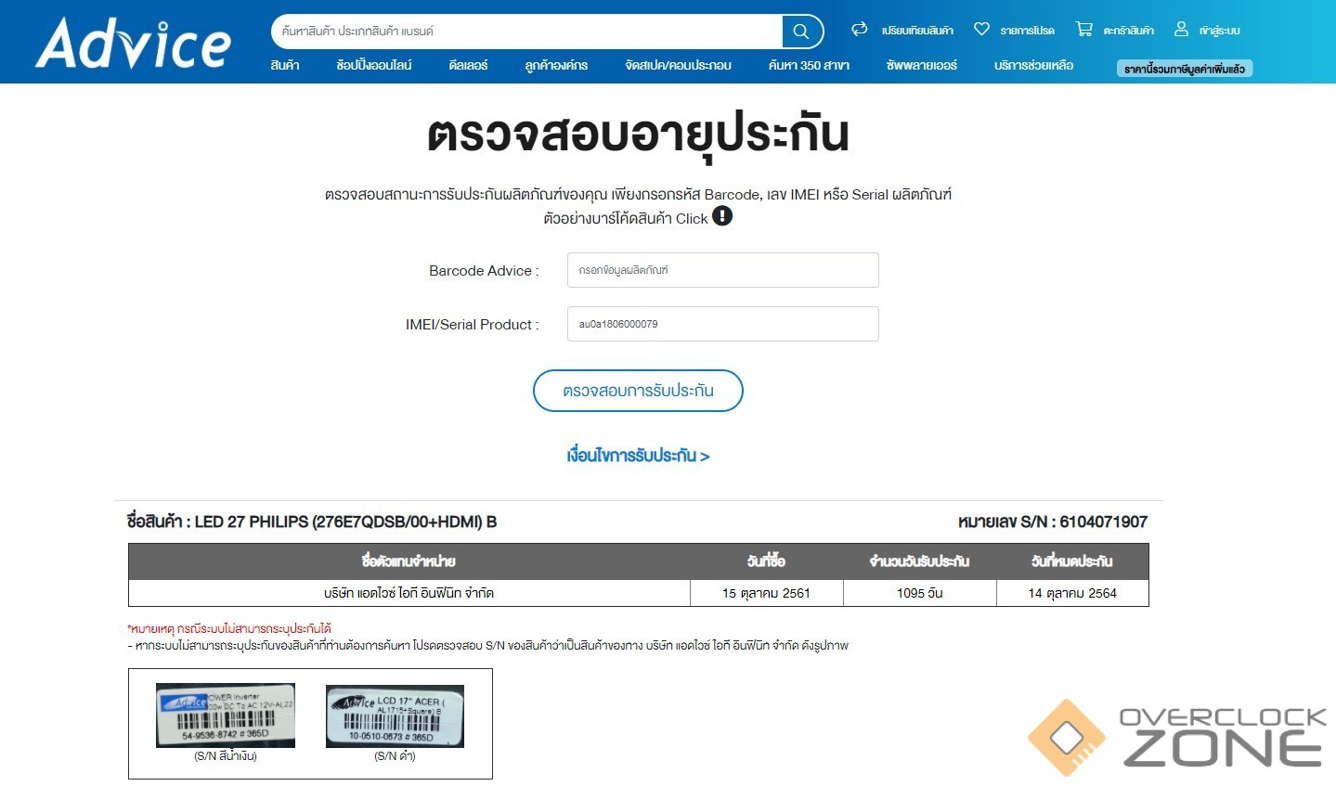Open product comparison via the arrows icon
The height and width of the screenshot is (786, 1336).
click(x=860, y=30)
